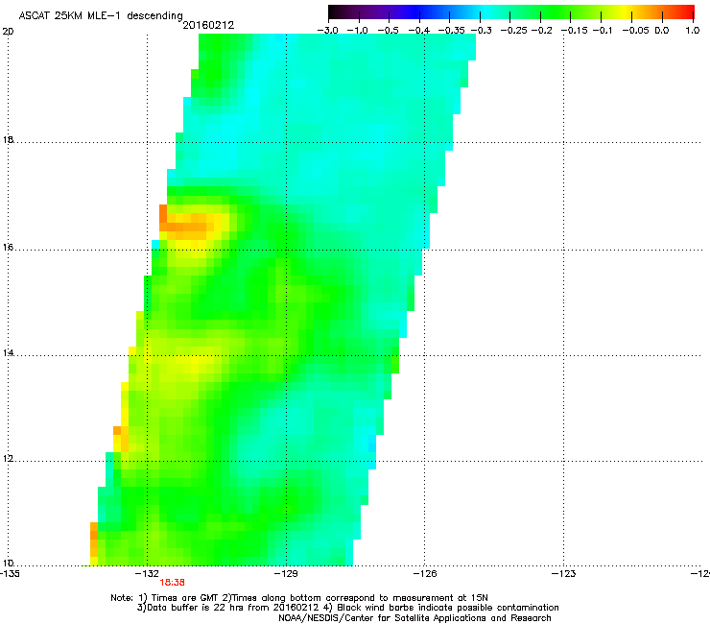This screenshot has width=710, height=624.
Task: Click the color scale label -0.4
Action: (419, 31)
